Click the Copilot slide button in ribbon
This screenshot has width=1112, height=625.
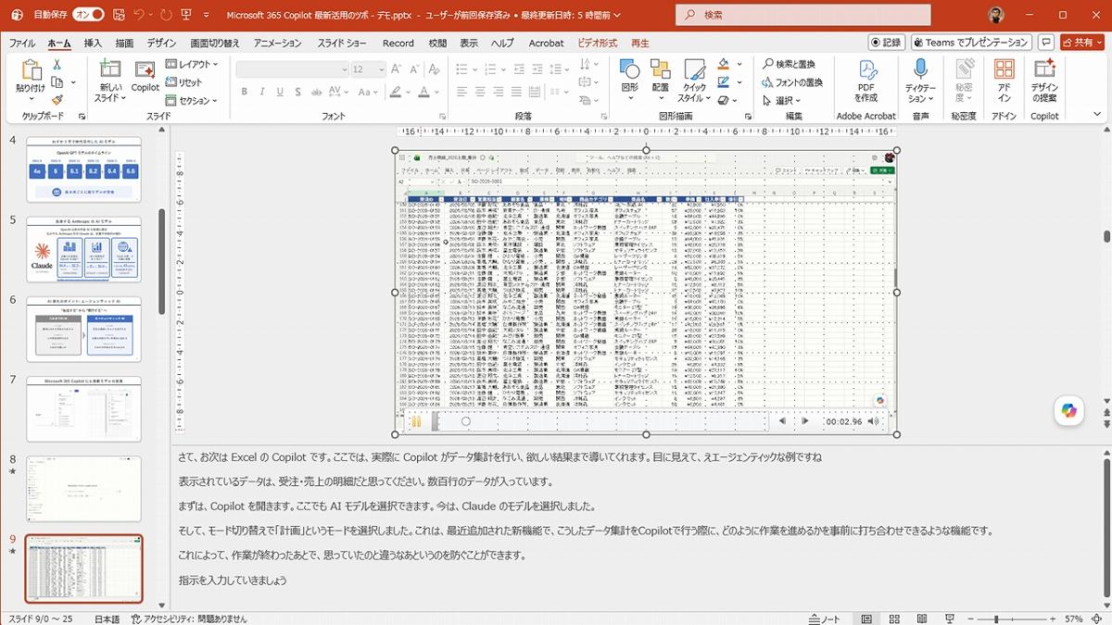click(145, 75)
